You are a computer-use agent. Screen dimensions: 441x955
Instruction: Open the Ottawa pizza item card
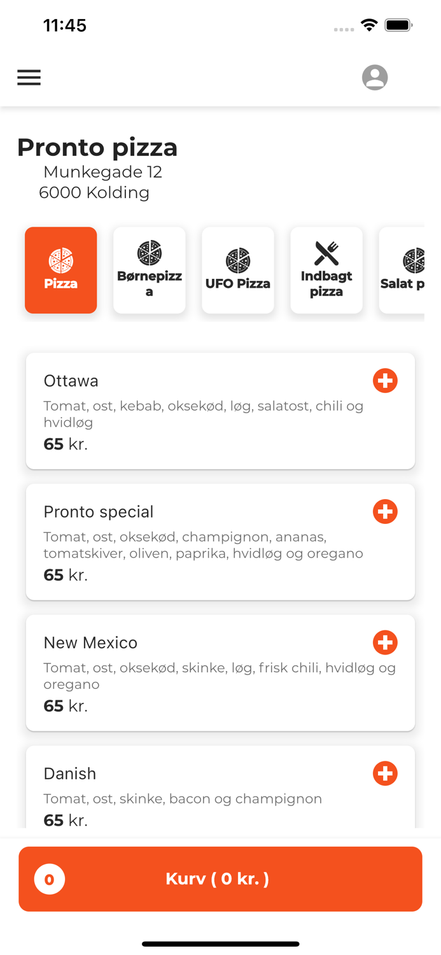coord(220,411)
